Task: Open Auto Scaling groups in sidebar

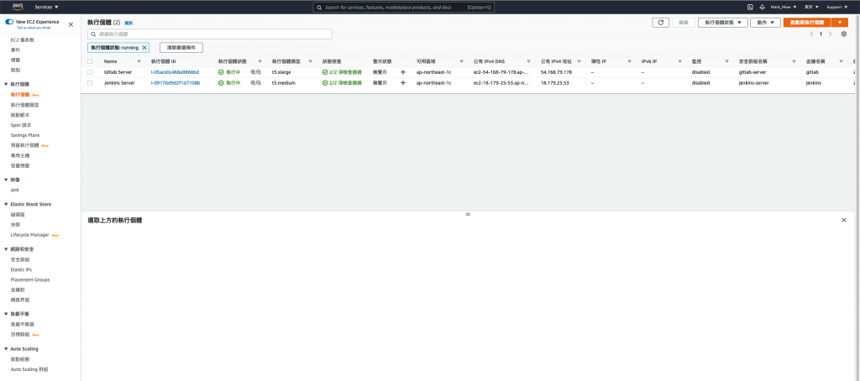Action: (x=29, y=369)
